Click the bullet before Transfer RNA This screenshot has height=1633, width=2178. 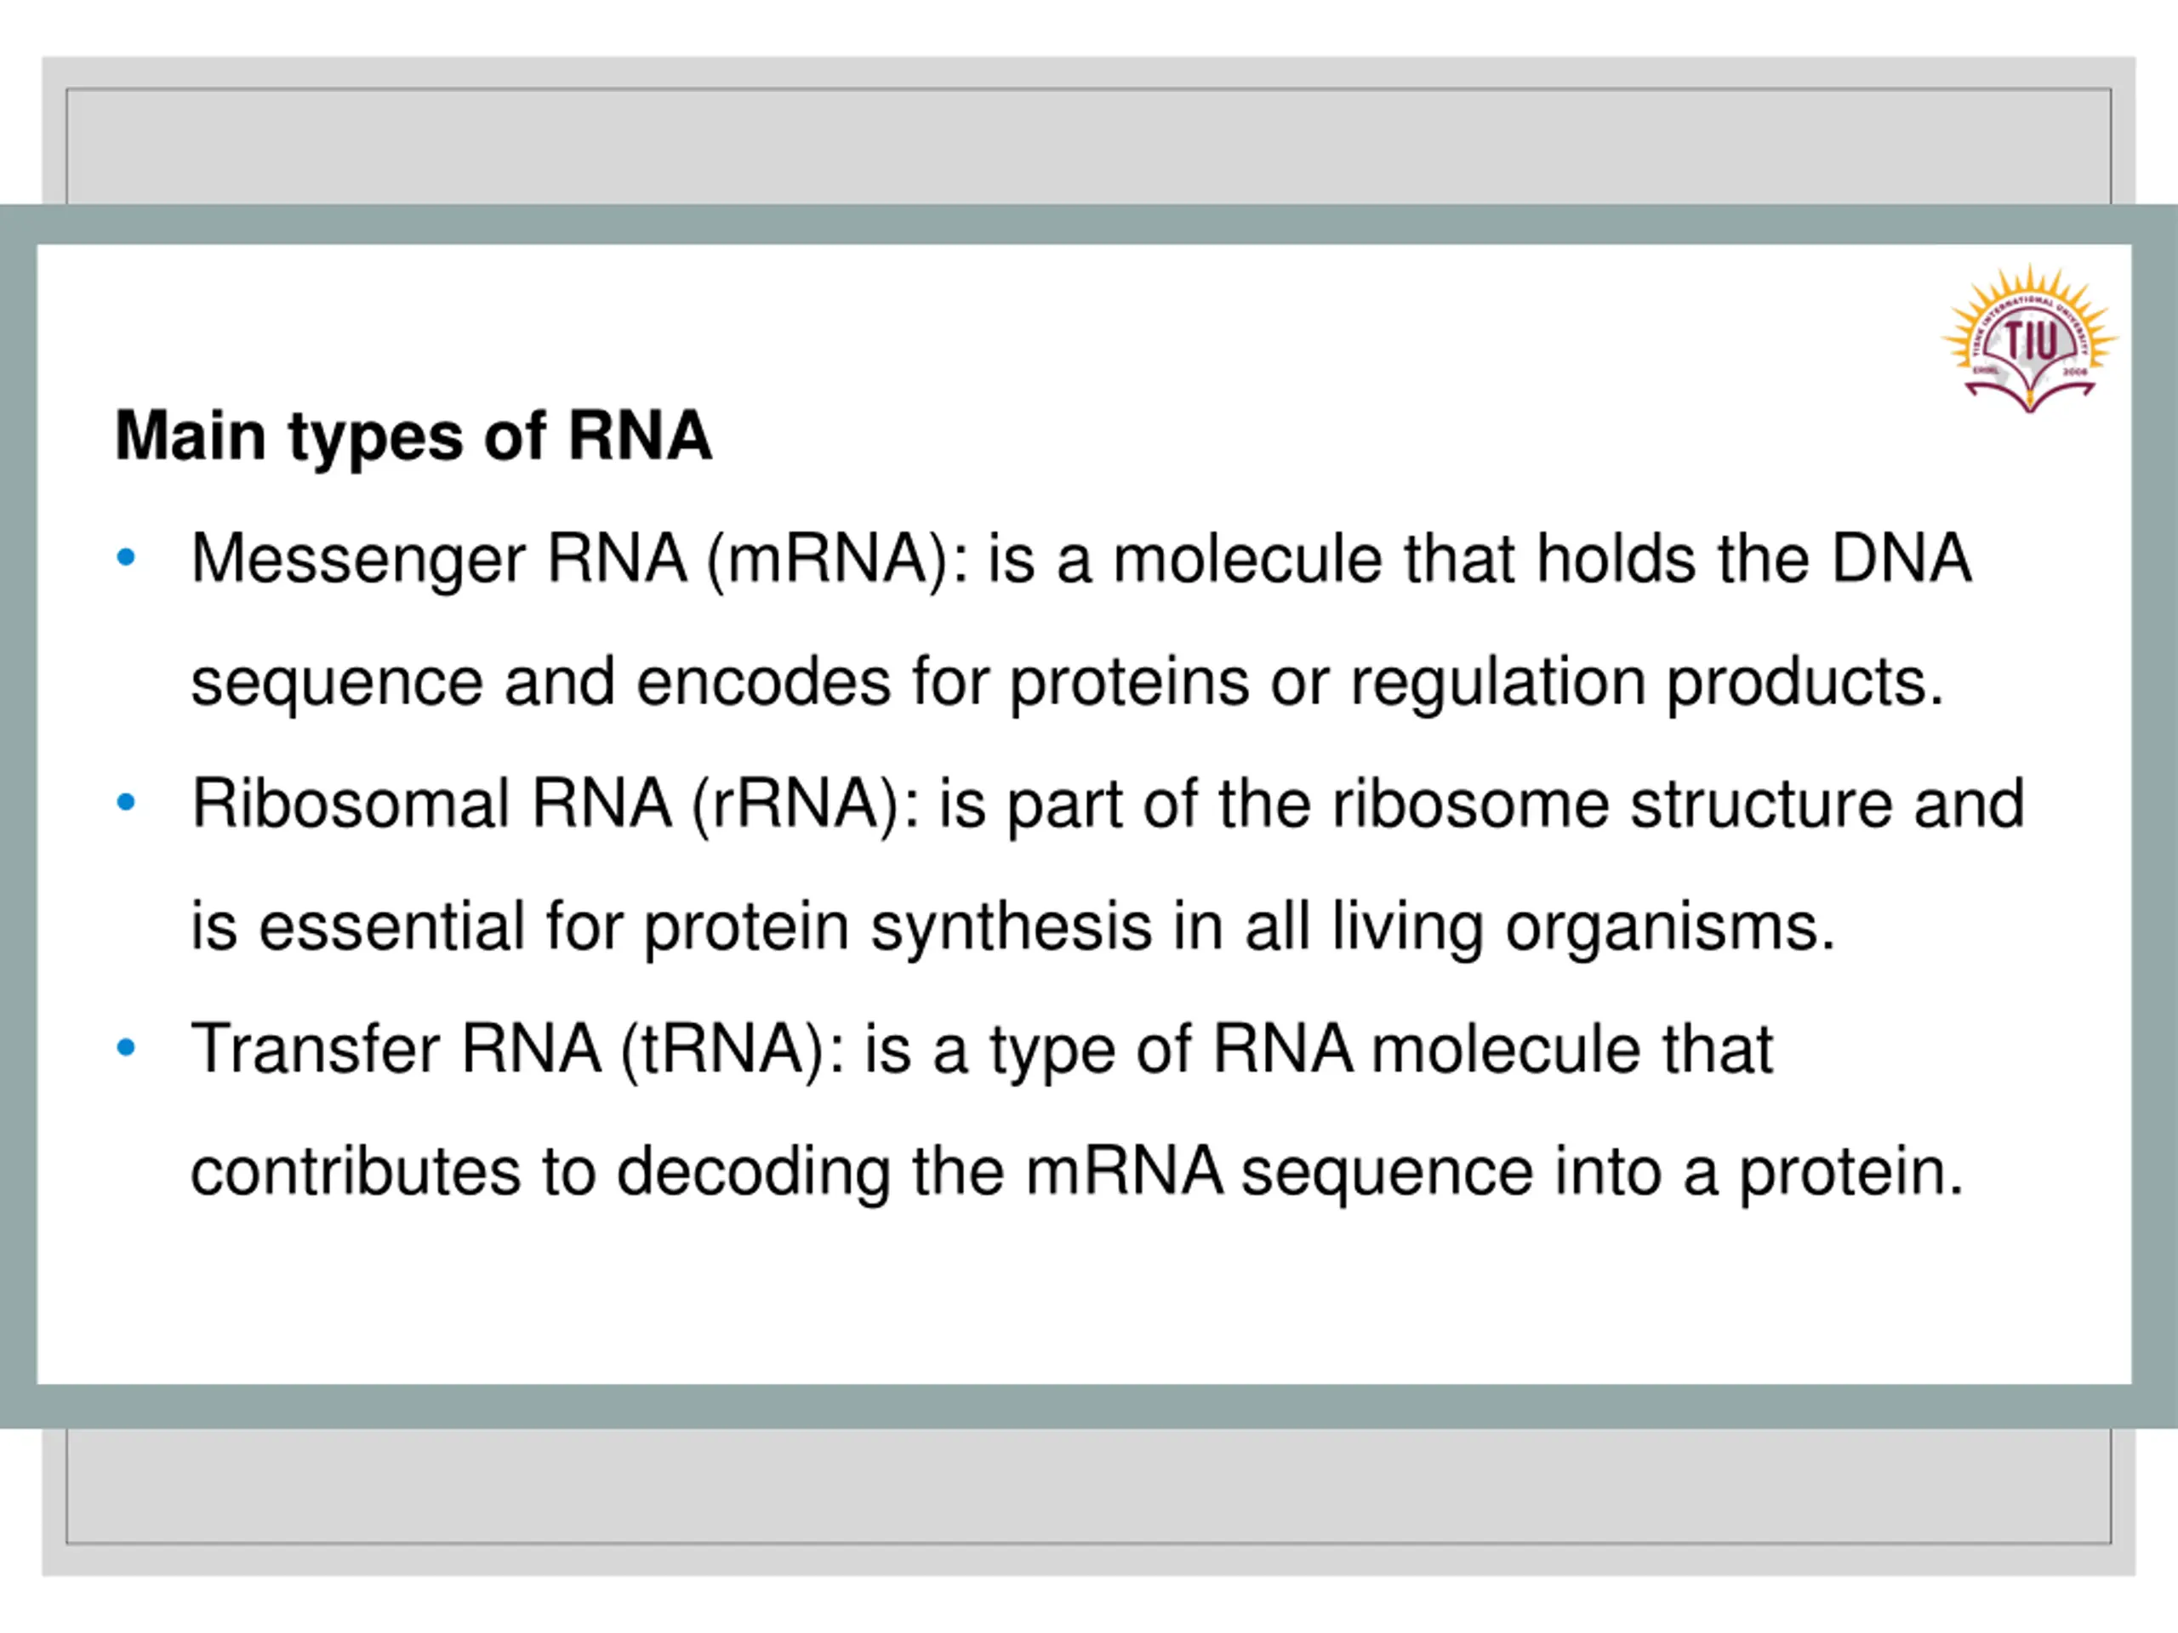[126, 1047]
